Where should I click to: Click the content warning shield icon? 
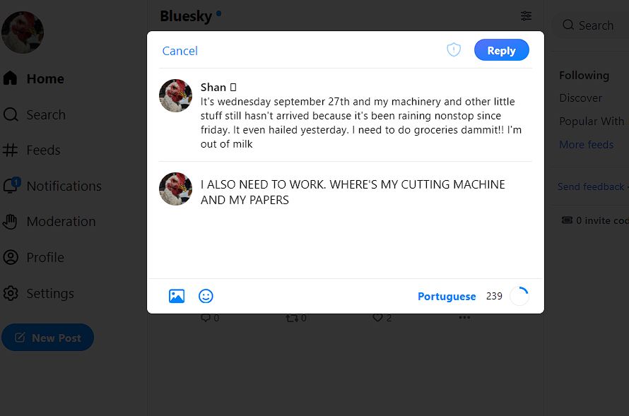pyautogui.click(x=454, y=49)
